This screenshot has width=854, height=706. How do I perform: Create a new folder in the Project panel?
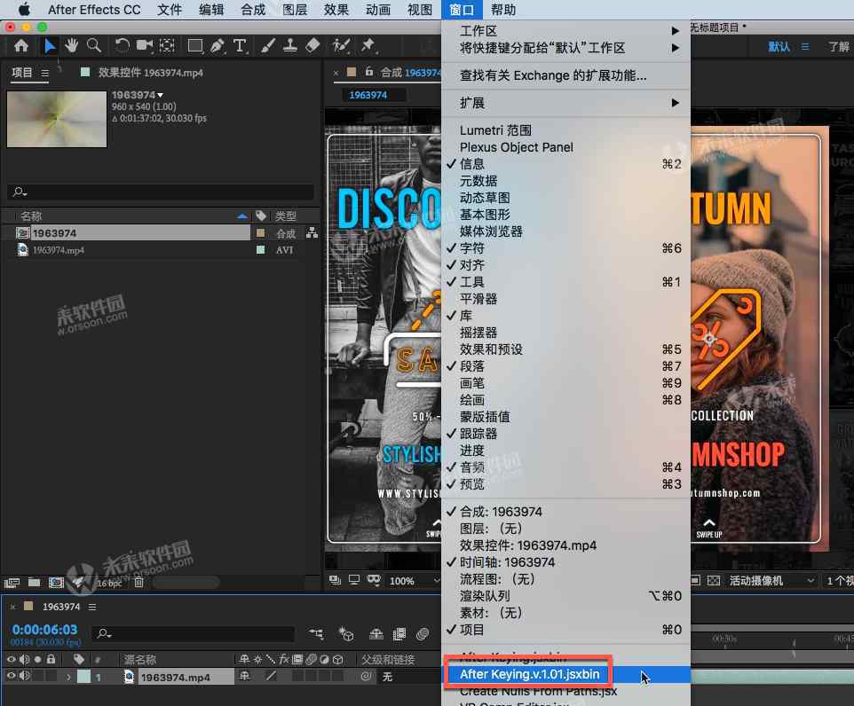[x=34, y=583]
